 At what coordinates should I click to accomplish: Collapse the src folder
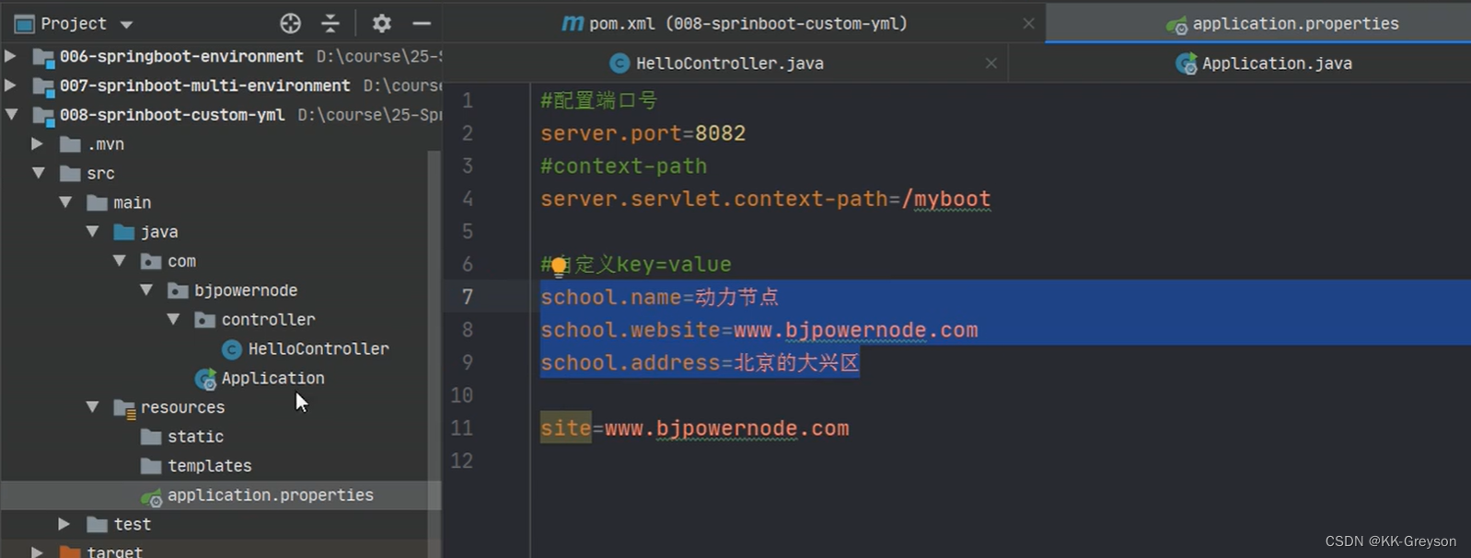[39, 173]
